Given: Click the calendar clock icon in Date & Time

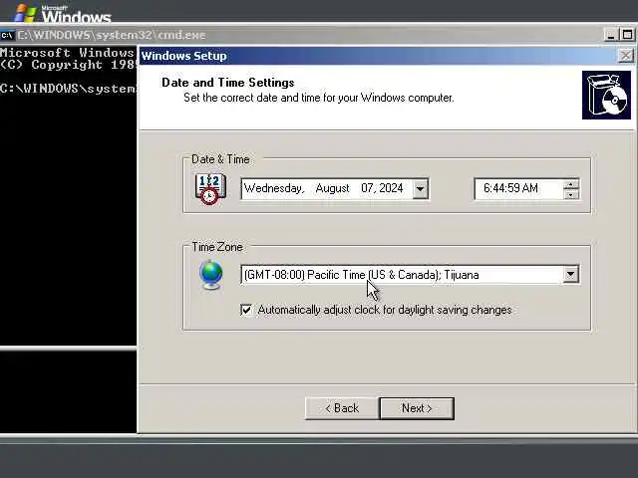Looking at the screenshot, I should [x=210, y=188].
